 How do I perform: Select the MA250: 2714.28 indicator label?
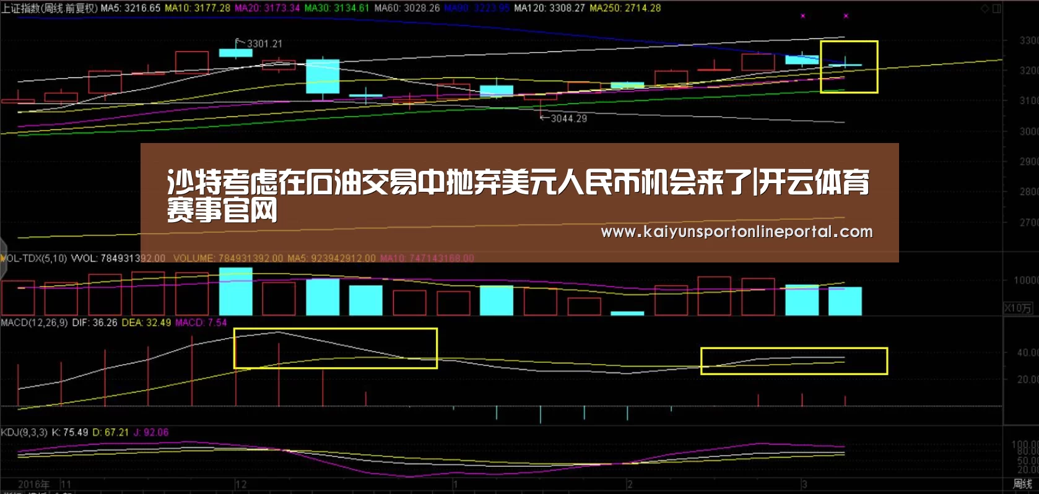(x=625, y=8)
